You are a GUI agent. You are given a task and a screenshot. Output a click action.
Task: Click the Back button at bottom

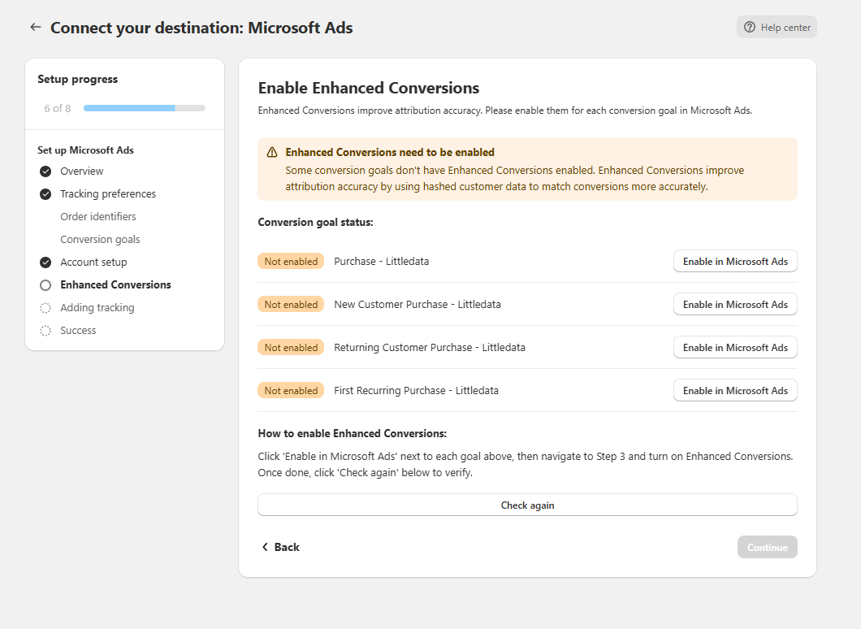280,547
